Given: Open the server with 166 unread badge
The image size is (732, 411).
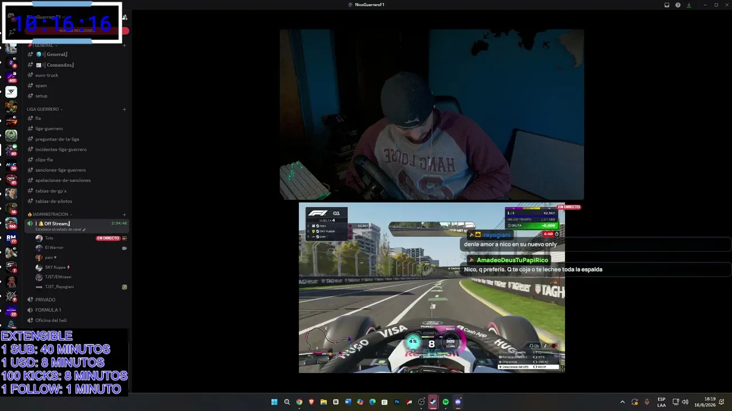Looking at the screenshot, I should [x=11, y=223].
